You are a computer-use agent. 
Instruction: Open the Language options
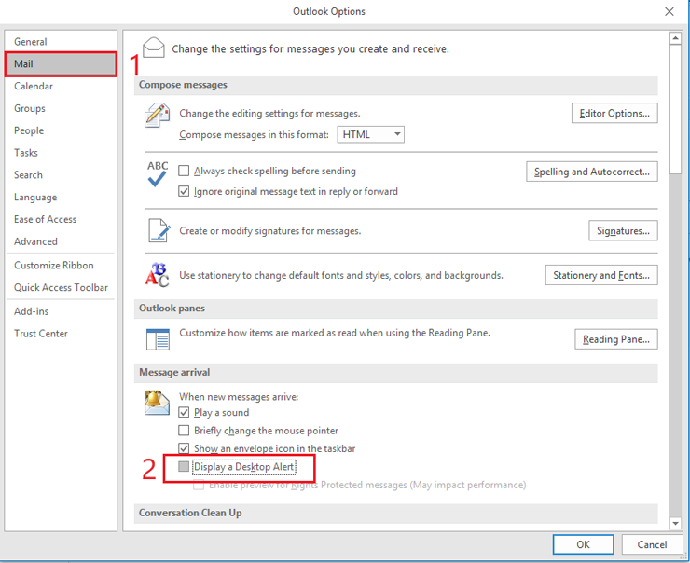[x=61, y=197]
